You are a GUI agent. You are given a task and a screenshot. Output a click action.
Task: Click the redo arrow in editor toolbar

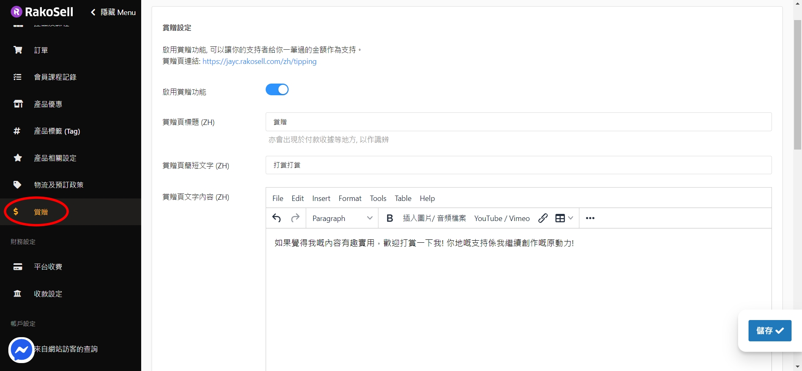pyautogui.click(x=295, y=218)
